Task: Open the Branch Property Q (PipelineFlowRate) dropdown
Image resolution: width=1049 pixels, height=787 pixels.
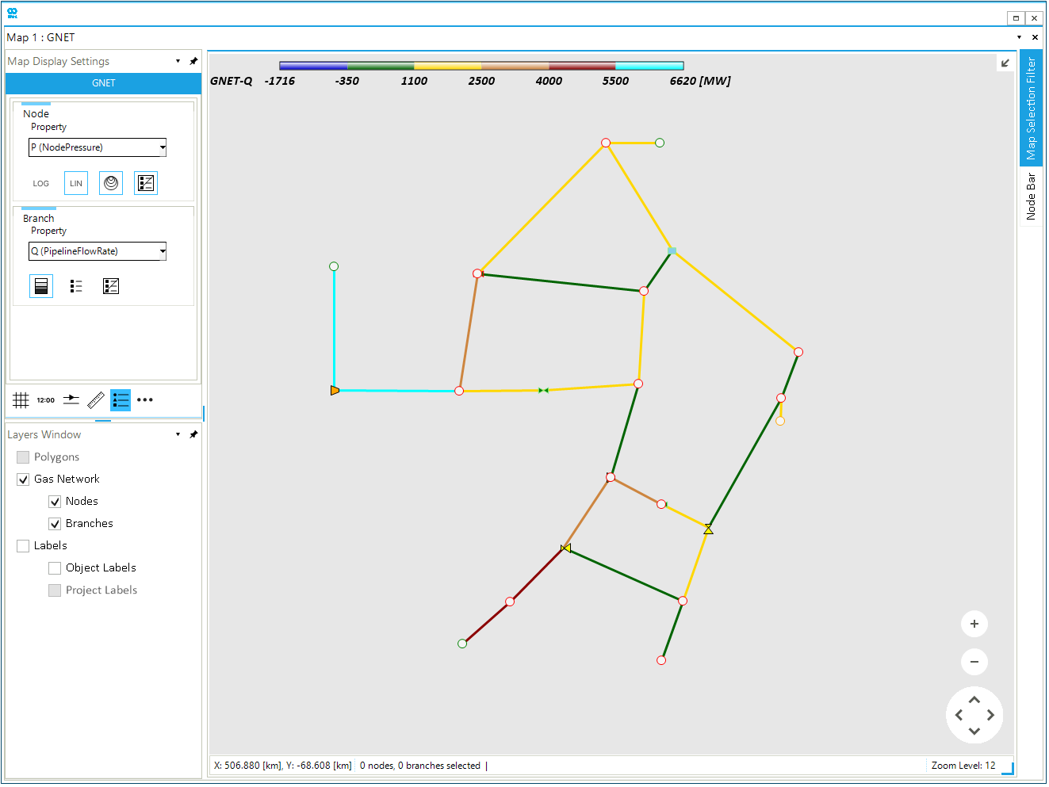Action: tap(98, 251)
